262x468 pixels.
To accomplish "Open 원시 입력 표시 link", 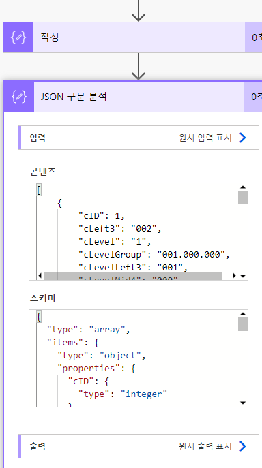I will [205, 138].
